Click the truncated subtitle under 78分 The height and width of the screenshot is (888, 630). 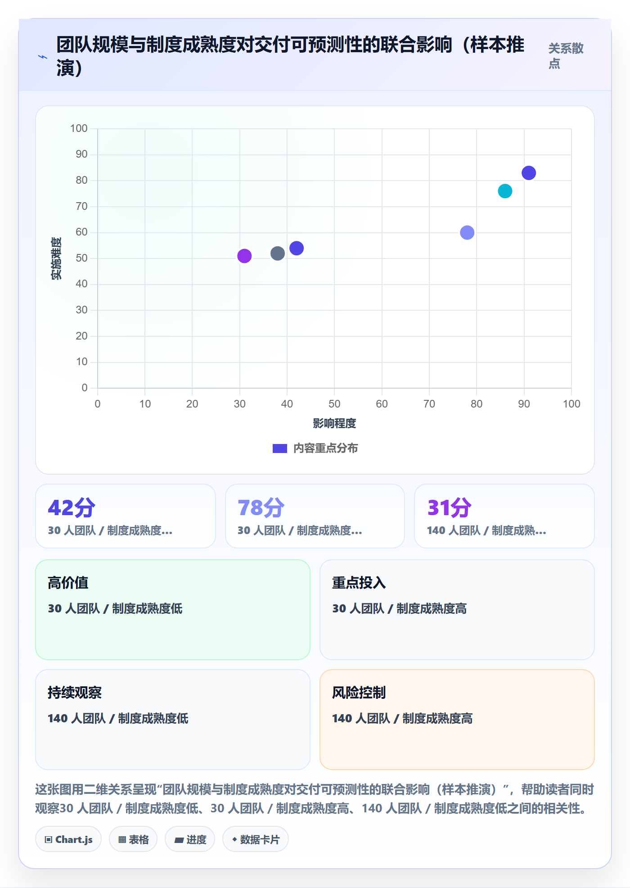(x=300, y=530)
